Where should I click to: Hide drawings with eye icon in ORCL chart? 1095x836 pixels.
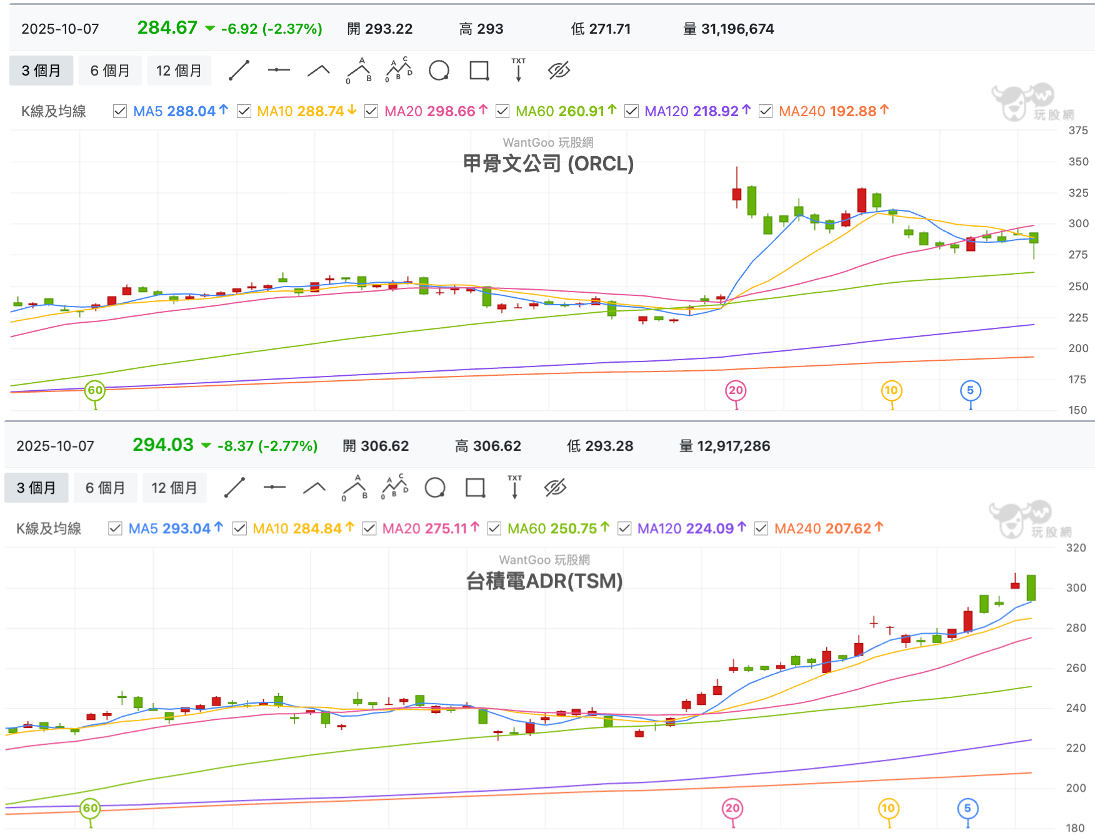pos(559,71)
